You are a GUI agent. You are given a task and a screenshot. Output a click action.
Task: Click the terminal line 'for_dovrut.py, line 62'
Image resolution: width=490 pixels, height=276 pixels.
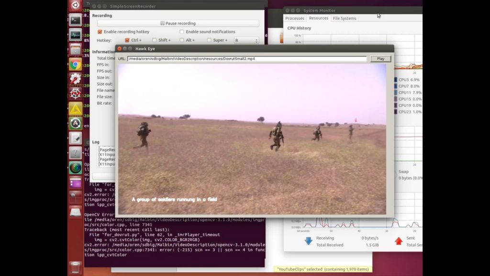[x=155, y=235]
